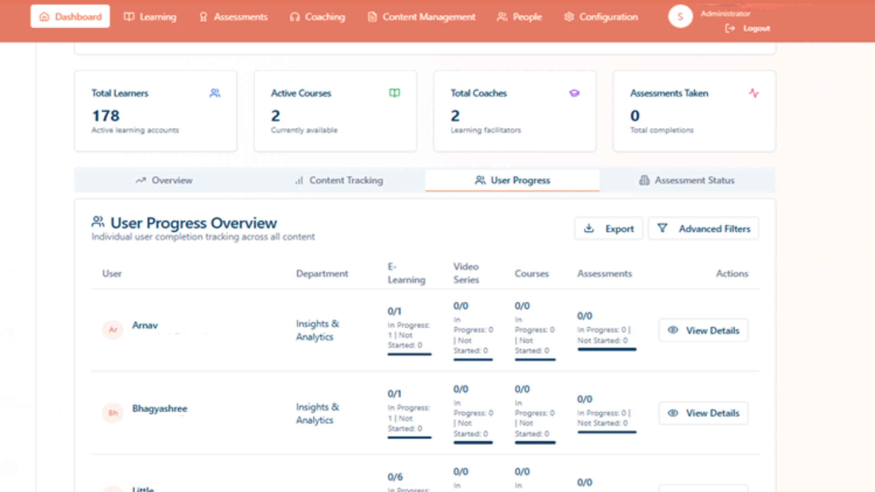Click the User Progress Overview heading icon
Screen dimensions: 875x492
tap(98, 222)
